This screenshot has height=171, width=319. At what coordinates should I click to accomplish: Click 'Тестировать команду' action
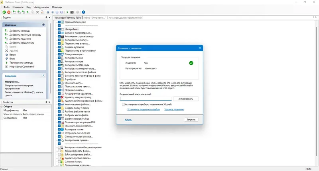pos(21,63)
